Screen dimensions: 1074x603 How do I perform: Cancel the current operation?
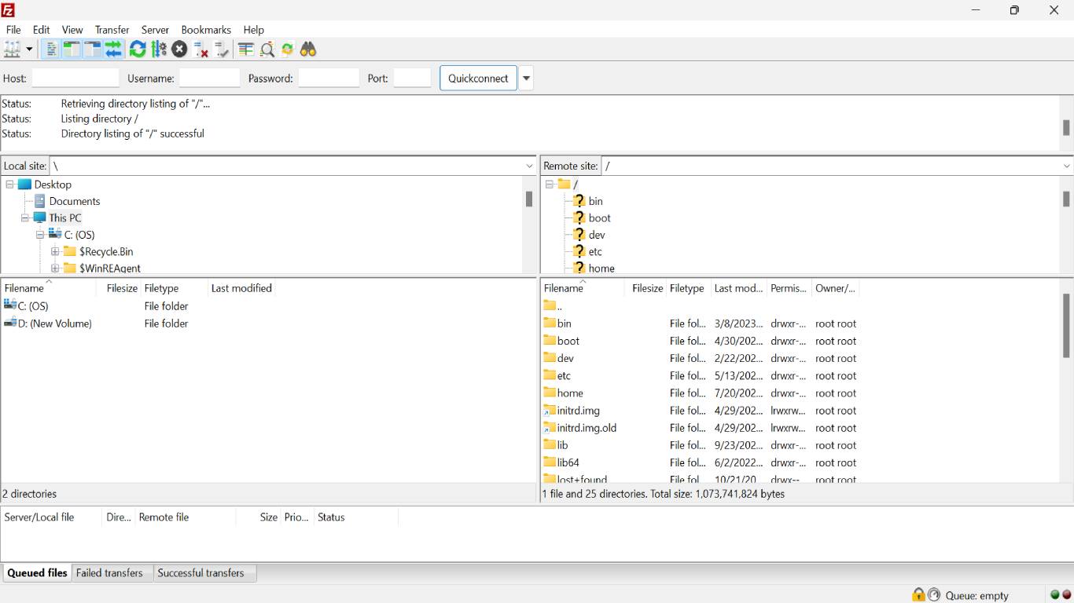coord(180,49)
